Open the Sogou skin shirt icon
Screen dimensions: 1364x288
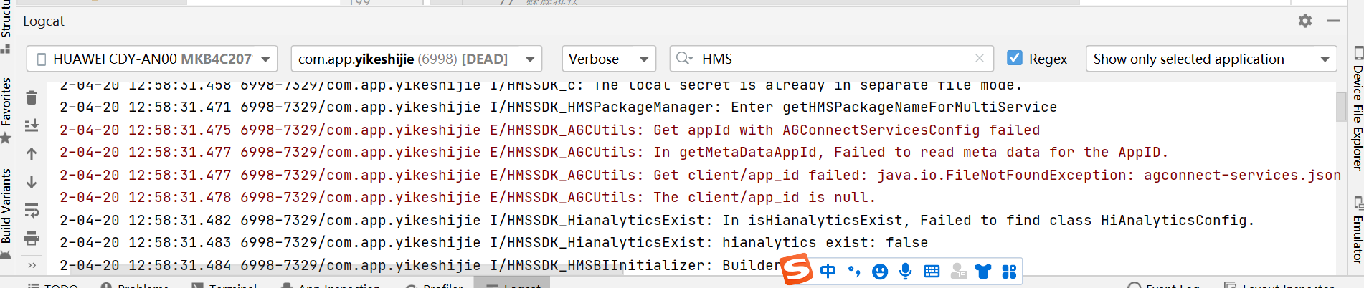tap(983, 271)
